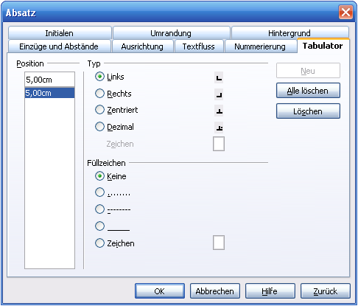Open the Einzüge und Abstände tab

tap(59, 46)
